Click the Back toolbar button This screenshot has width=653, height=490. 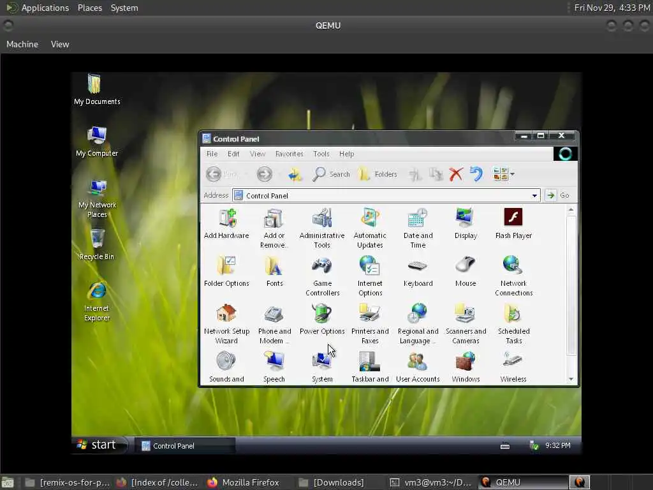(x=223, y=174)
